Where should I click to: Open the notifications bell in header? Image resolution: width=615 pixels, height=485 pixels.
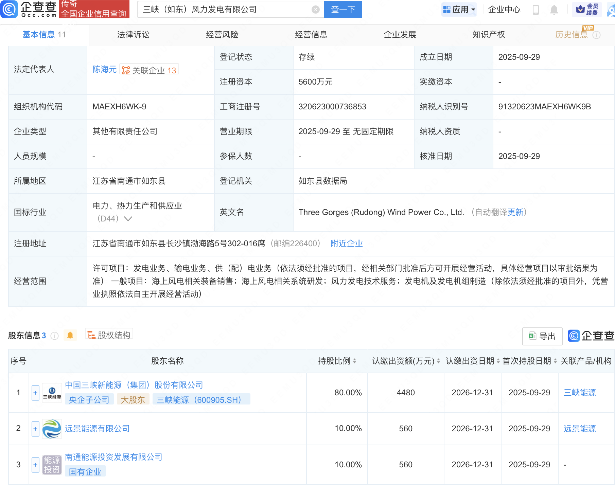(554, 10)
